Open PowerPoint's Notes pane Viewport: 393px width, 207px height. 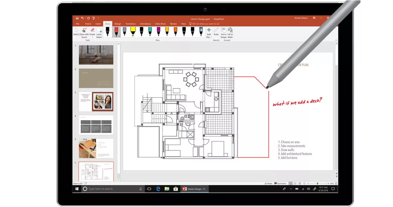click(x=268, y=183)
